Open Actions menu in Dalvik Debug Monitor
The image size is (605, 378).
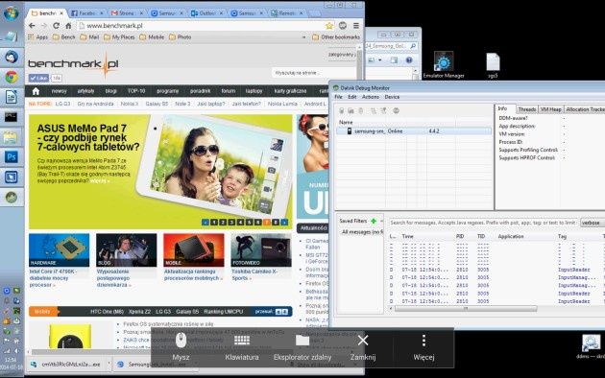click(371, 97)
